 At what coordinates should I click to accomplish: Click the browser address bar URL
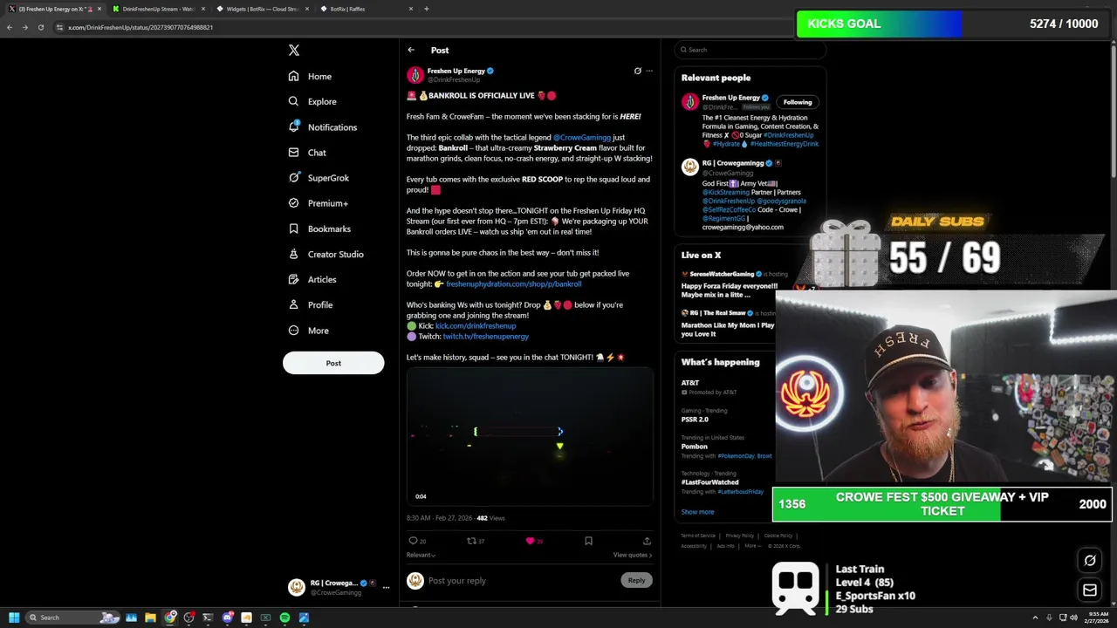coord(140,27)
